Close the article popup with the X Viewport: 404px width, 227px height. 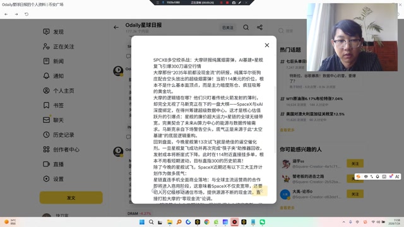click(267, 45)
